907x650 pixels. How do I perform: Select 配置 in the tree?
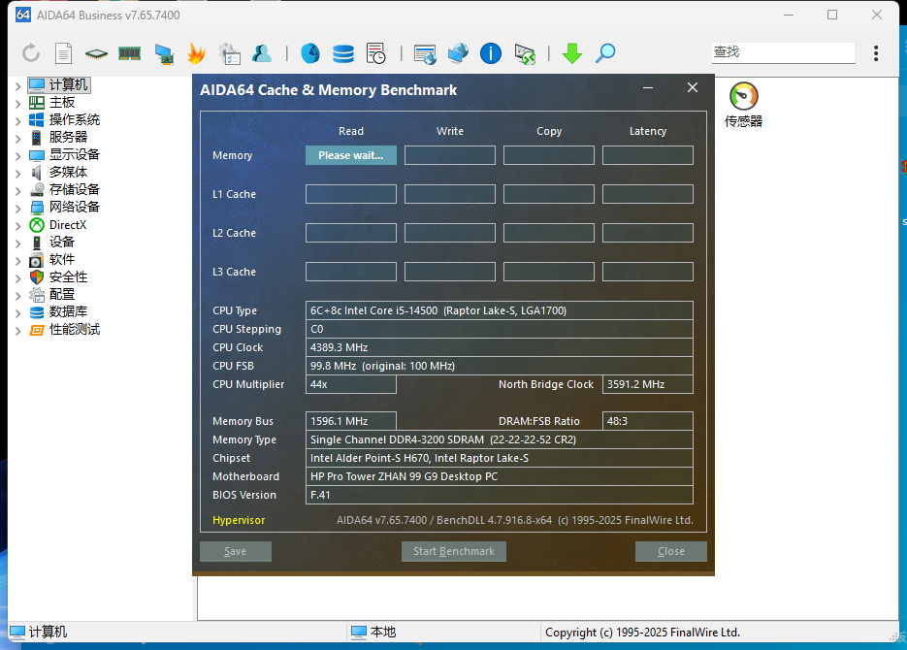tap(62, 294)
